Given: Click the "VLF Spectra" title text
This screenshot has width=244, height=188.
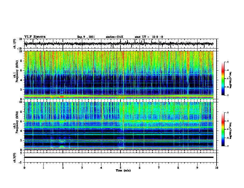Looking at the screenshot, I should pyautogui.click(x=35, y=37).
